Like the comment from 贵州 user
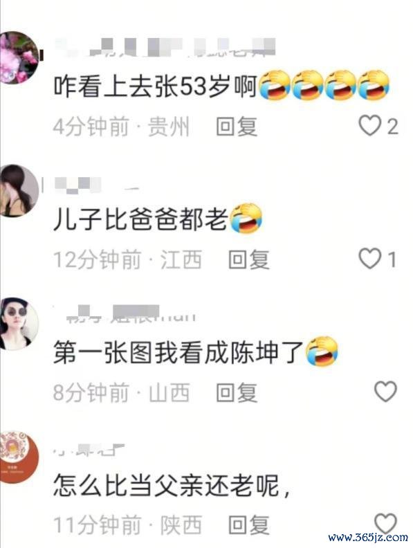The width and height of the screenshot is (413, 548). point(369,126)
